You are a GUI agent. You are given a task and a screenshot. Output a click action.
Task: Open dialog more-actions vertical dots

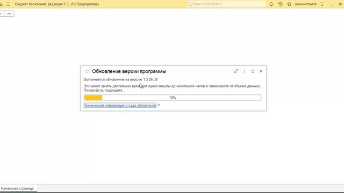click(x=245, y=71)
